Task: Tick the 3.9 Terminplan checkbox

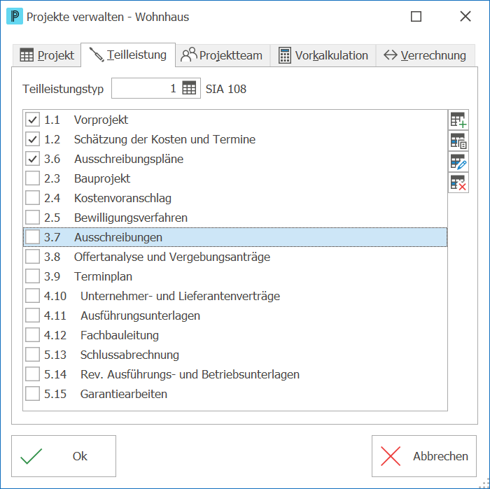Action: 32,276
